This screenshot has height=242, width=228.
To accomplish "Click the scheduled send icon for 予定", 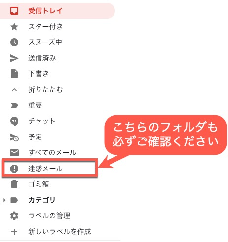I will coord(14,138).
